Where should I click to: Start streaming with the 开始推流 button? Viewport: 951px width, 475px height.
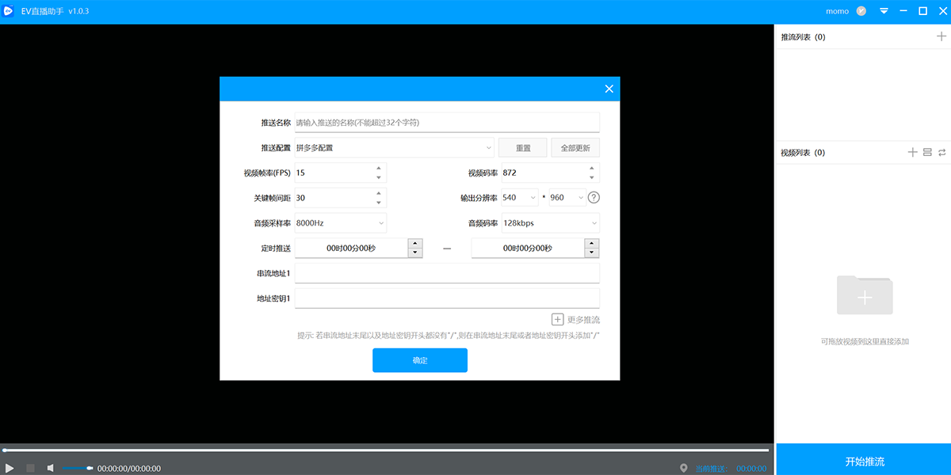pyautogui.click(x=862, y=459)
